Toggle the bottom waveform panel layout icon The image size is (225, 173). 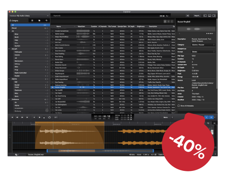(209, 16)
